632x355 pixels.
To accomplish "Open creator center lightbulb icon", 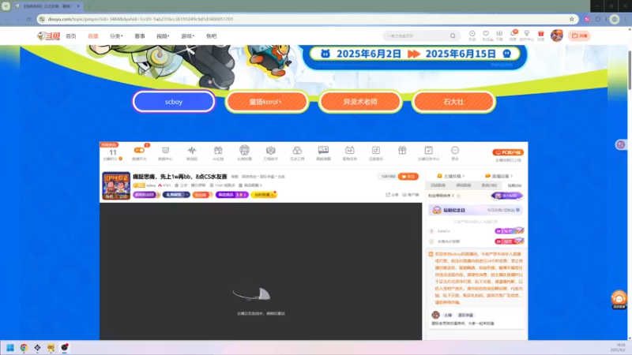I will point(526,35).
